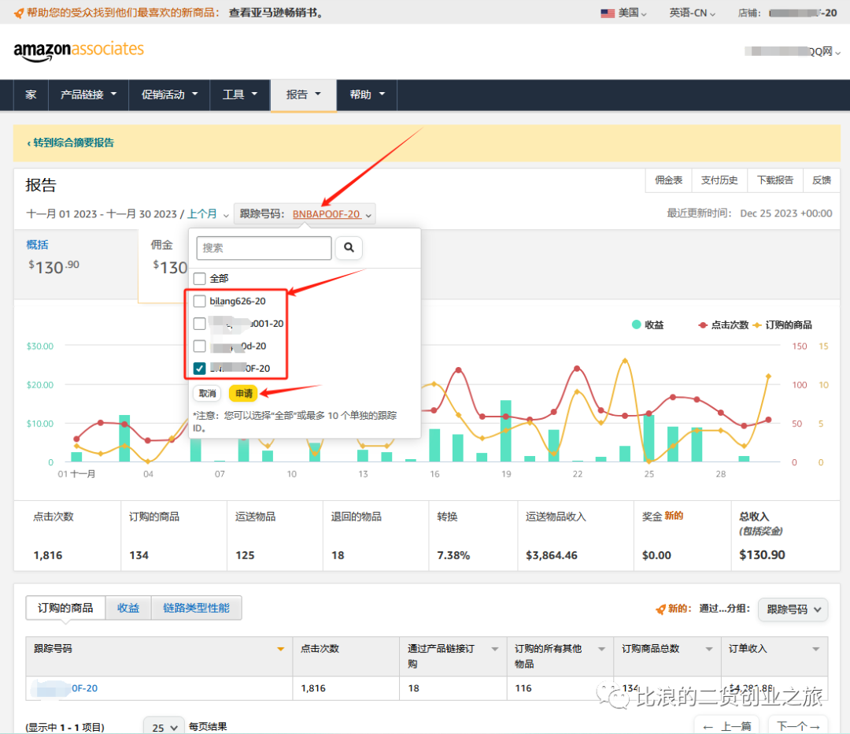Click the Amazon Associates logo
Image resolution: width=850 pixels, height=734 pixels.
[79, 51]
